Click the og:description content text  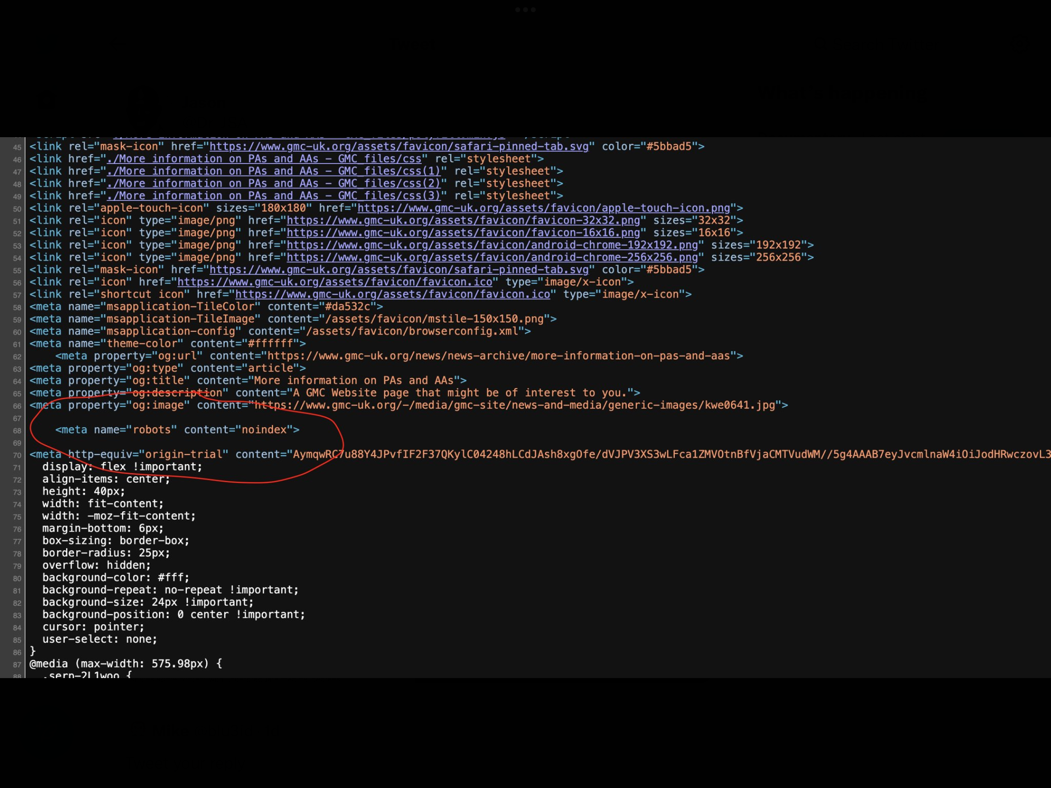pyautogui.click(x=460, y=393)
